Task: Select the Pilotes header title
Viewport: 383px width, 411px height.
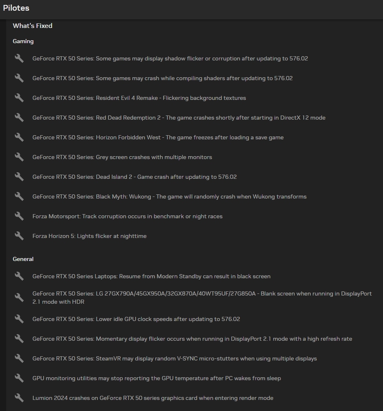Action: [16, 8]
